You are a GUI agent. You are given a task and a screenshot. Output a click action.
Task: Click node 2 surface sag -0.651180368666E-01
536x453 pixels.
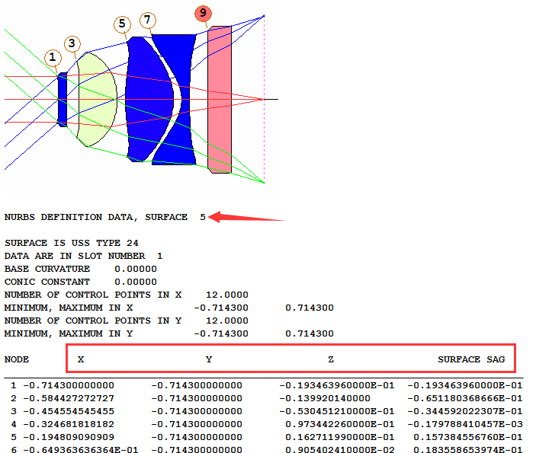click(x=465, y=398)
